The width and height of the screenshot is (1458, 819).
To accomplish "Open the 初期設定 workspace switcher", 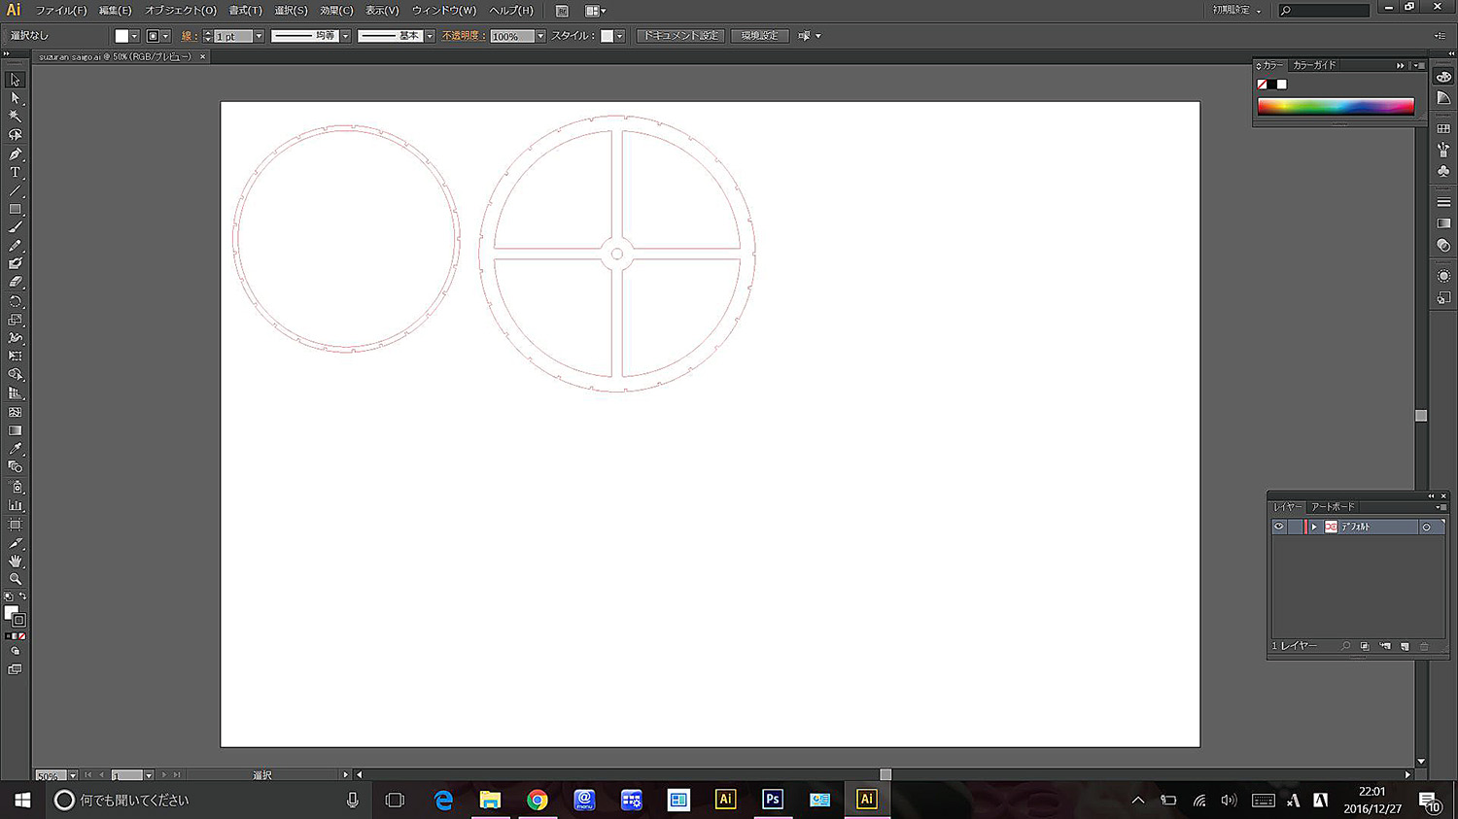I will pos(1236,10).
